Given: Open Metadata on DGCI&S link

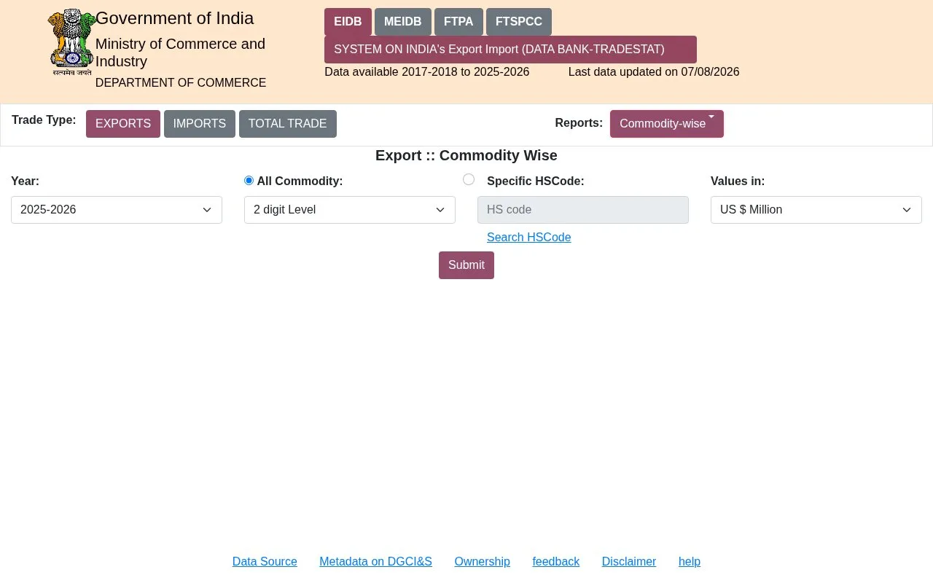Looking at the screenshot, I should click(375, 562).
